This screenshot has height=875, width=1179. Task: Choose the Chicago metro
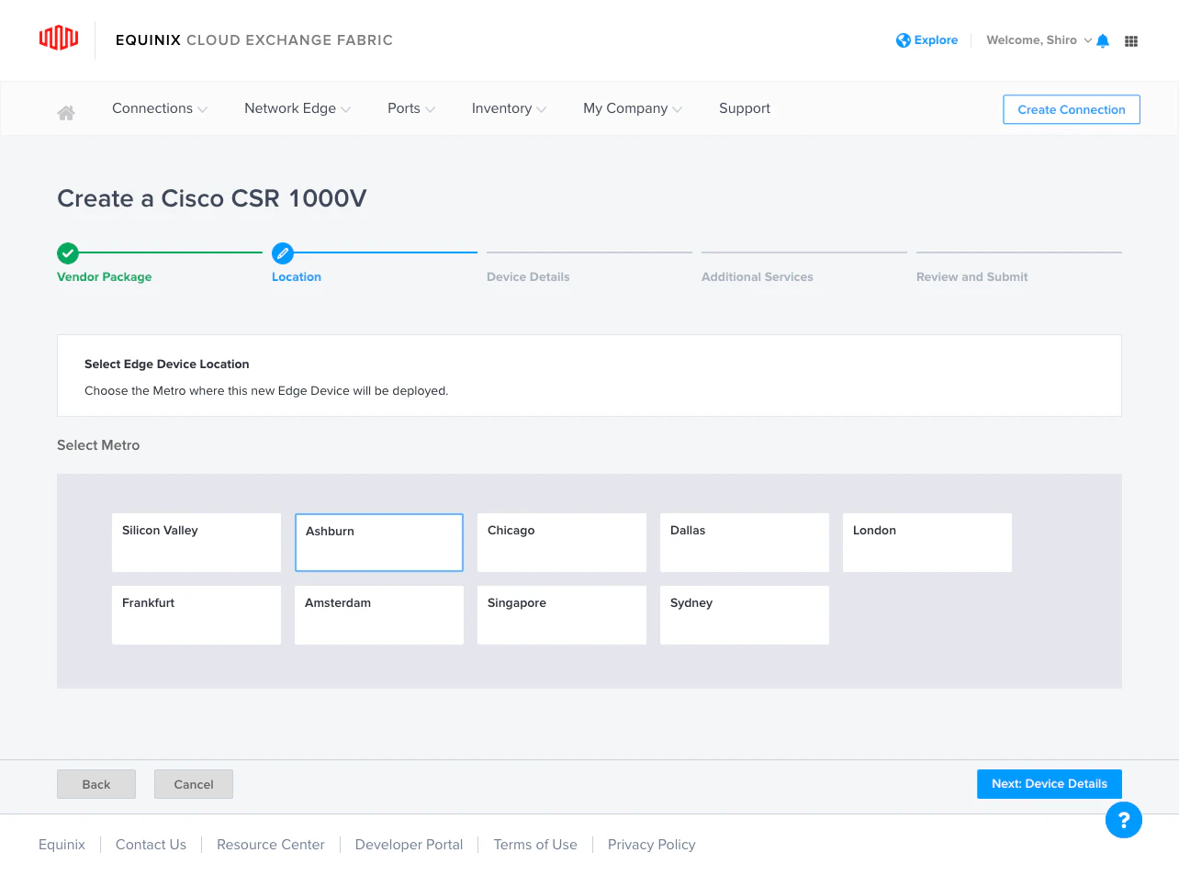(x=562, y=543)
